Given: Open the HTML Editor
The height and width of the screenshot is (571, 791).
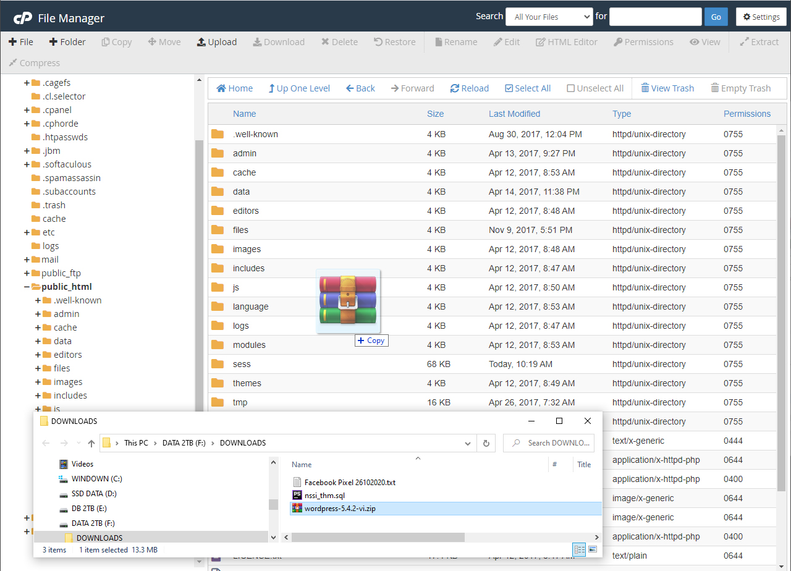Looking at the screenshot, I should tap(566, 41).
